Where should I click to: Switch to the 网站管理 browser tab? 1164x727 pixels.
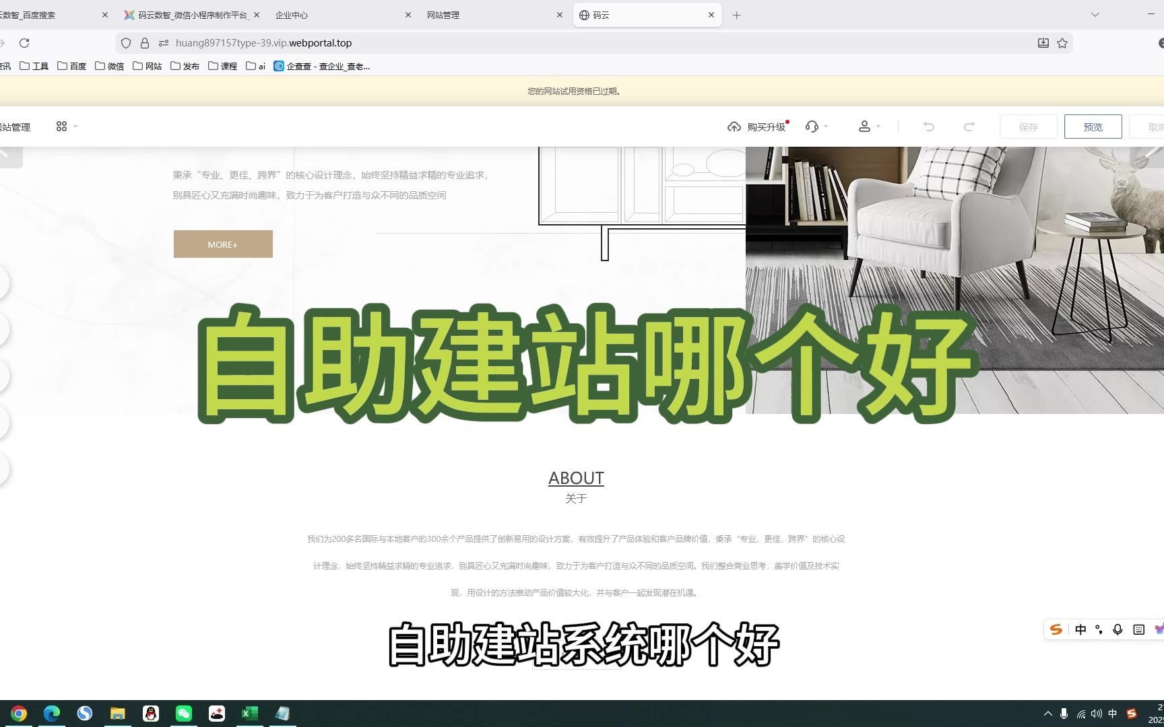(488, 15)
